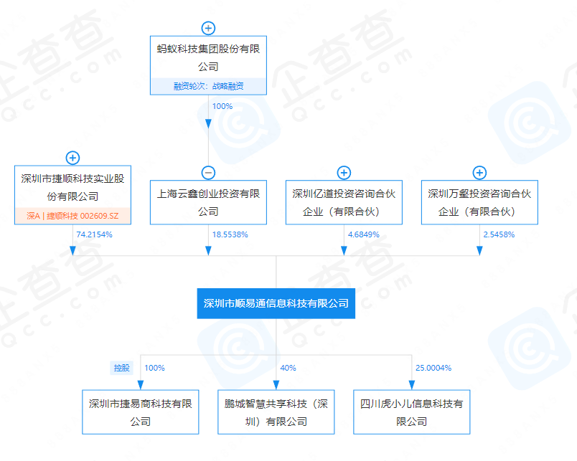Image resolution: width=577 pixels, height=461 pixels.
Task: Open the 上海云鑫创业投资有限公司 node
Action: 208,202
